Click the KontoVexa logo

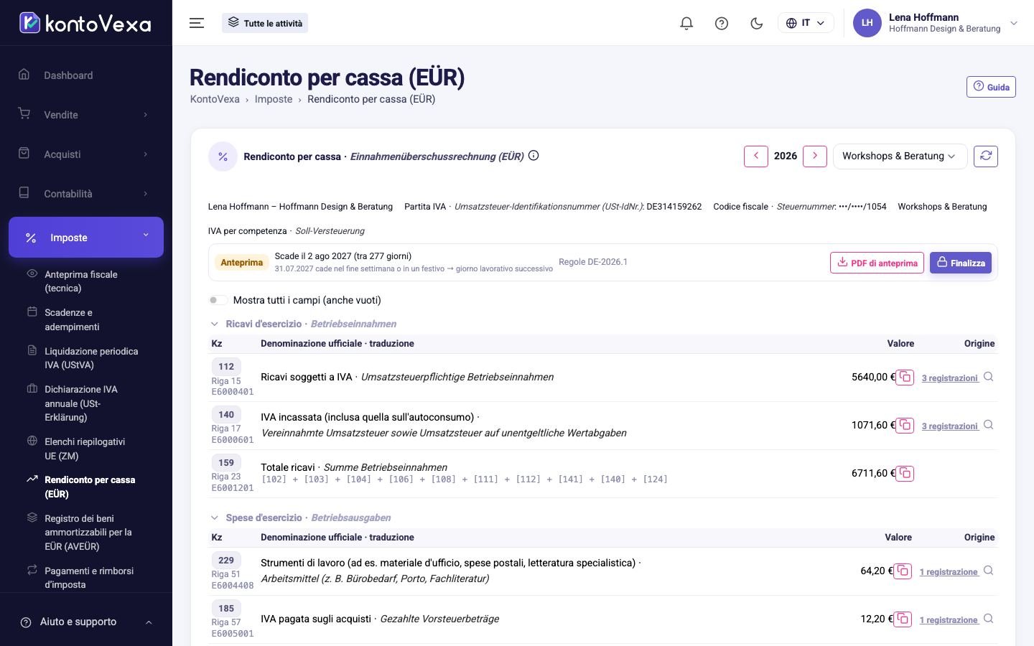pos(85,23)
